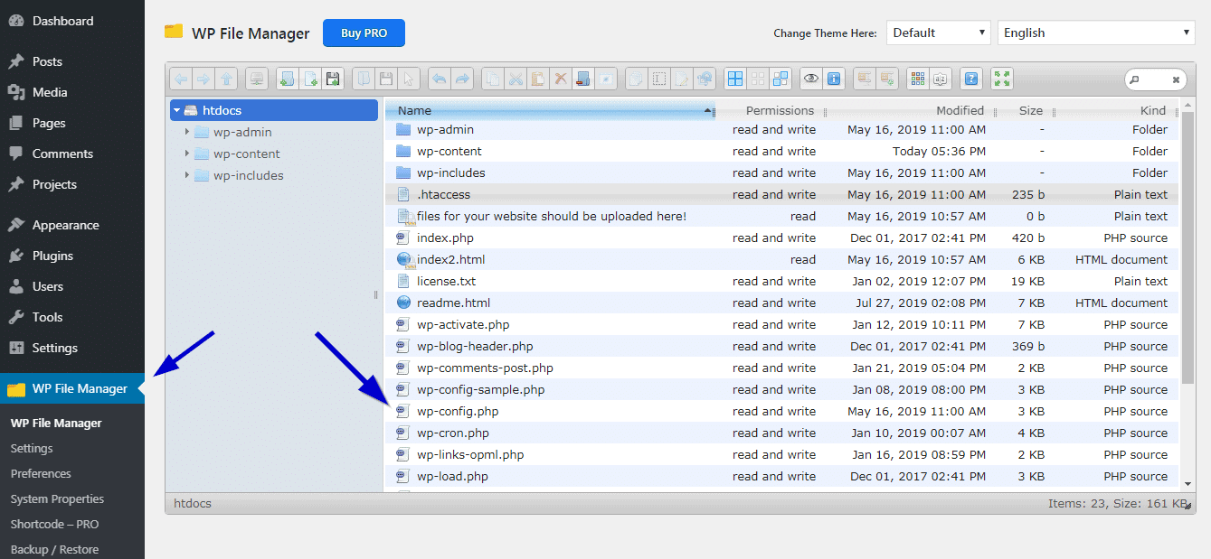Click the Buy PRO button

[364, 33]
